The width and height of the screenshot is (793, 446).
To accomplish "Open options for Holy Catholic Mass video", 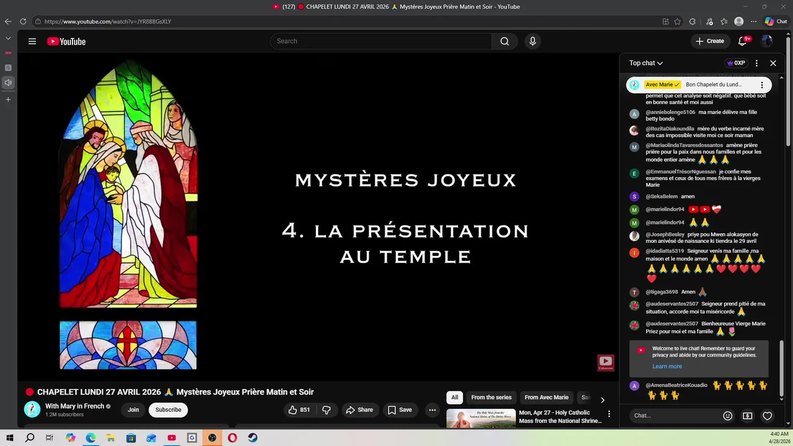I will (x=609, y=414).
